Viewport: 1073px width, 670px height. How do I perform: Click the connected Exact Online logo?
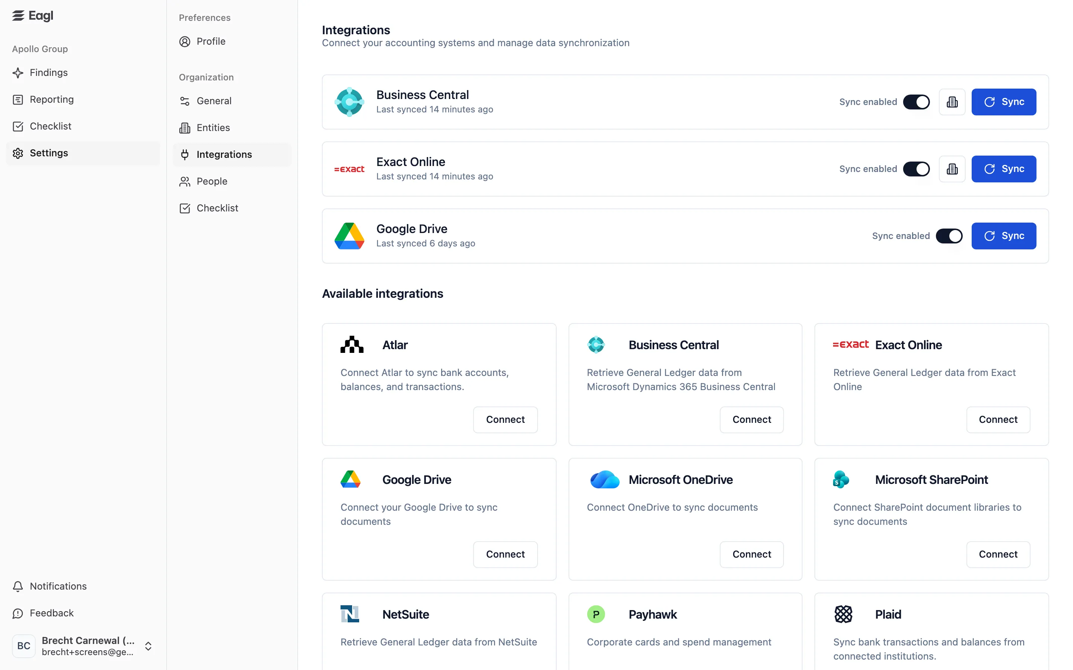click(349, 169)
